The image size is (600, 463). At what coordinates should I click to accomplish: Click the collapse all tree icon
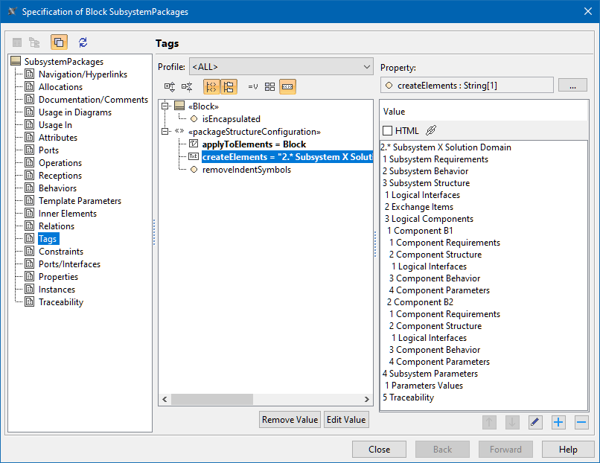coord(187,87)
